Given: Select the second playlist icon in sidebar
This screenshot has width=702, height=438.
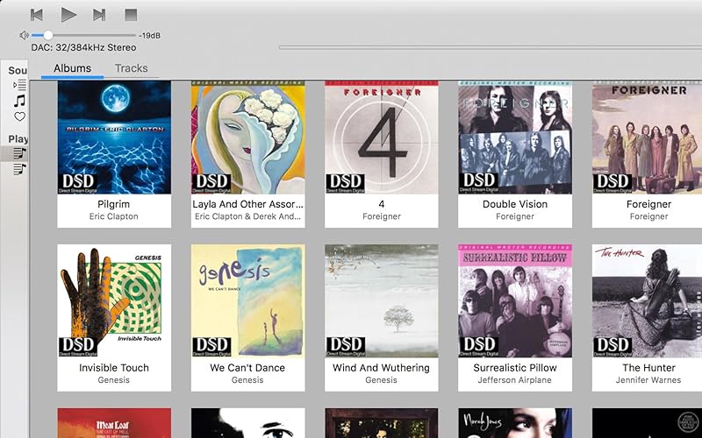Looking at the screenshot, I should click(19, 169).
